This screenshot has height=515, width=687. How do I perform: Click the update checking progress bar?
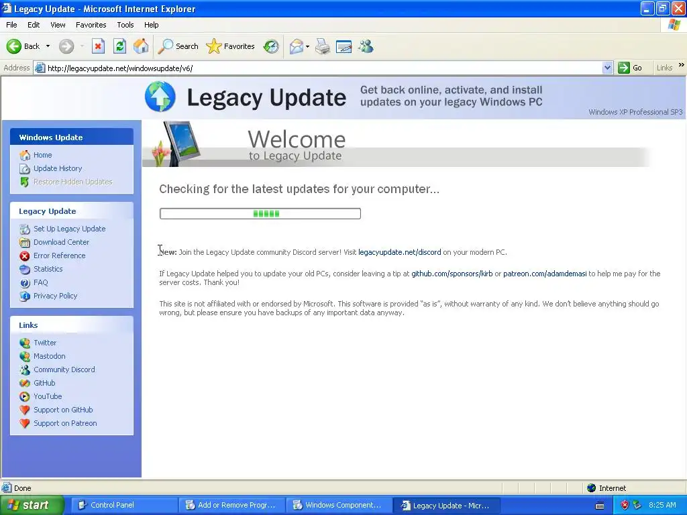260,214
